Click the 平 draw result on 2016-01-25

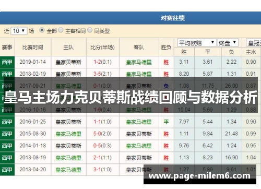[x=166, y=122]
